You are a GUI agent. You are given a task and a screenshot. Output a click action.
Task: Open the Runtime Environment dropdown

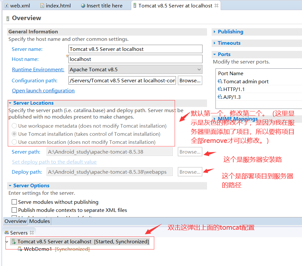click(x=199, y=69)
